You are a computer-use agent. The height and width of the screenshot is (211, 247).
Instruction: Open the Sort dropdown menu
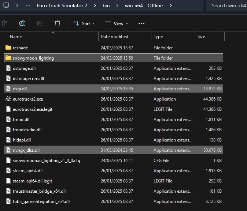pos(84,23)
